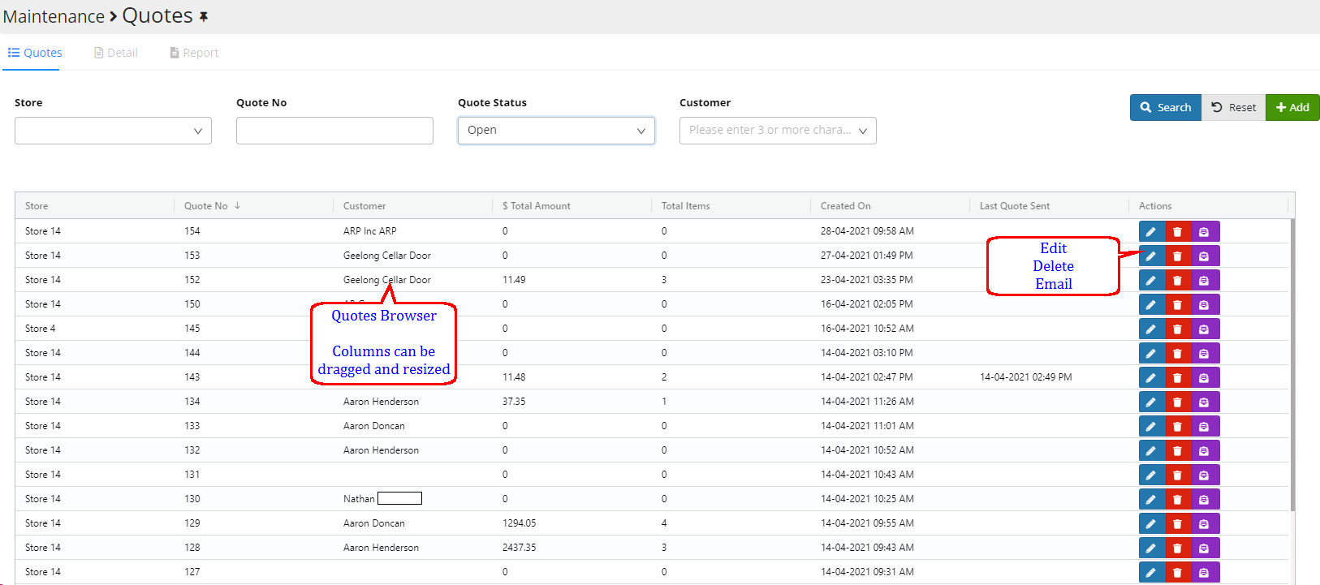
Task: Email quote 129 purple icon
Action: [x=1205, y=524]
